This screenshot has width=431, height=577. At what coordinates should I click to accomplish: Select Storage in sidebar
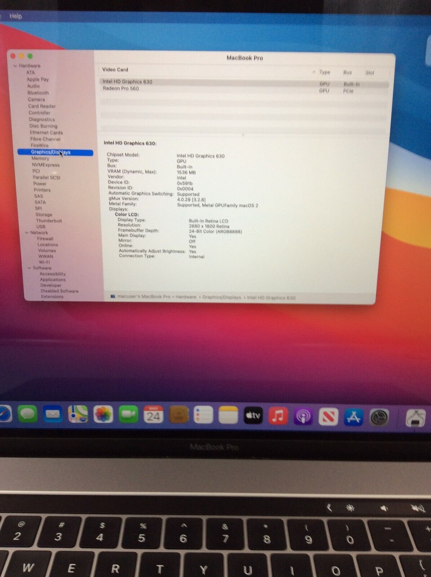(x=44, y=215)
